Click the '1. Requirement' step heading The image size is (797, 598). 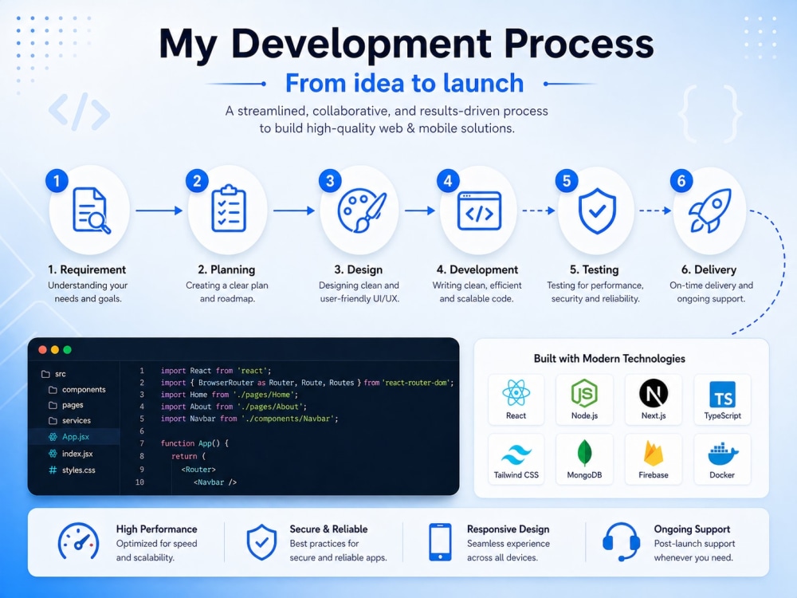tap(87, 269)
